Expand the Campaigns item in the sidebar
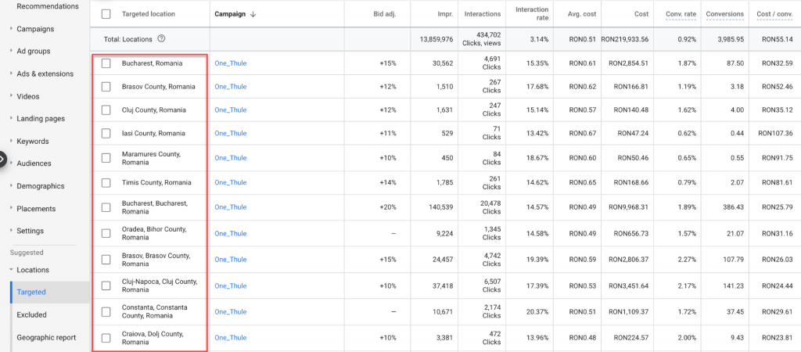The image size is (801, 352). (35, 29)
